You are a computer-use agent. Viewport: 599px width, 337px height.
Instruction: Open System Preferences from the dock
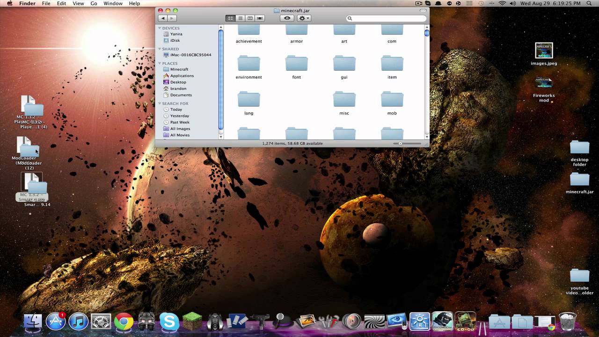[101, 321]
